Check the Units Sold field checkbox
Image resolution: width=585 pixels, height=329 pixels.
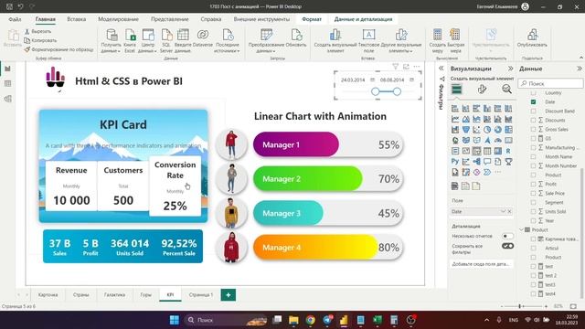coord(533,211)
